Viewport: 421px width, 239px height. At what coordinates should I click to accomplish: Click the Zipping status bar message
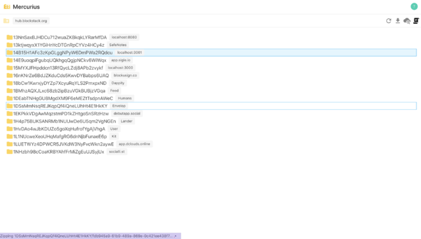tap(90, 236)
